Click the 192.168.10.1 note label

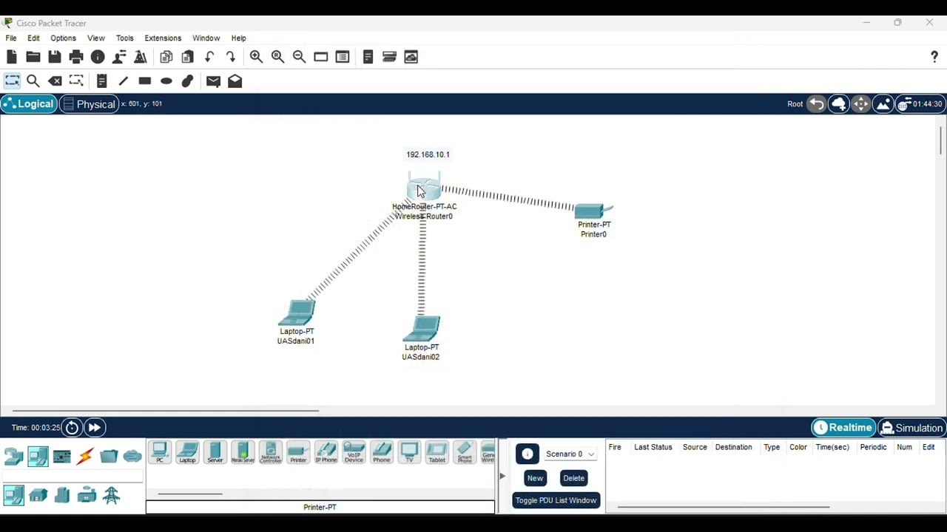tap(428, 154)
